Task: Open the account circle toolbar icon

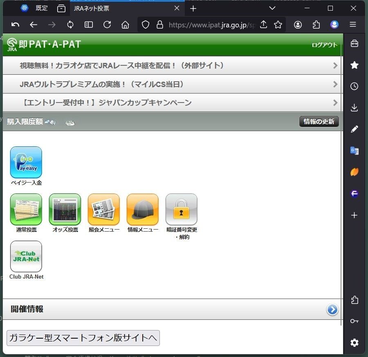Action: coord(298,25)
